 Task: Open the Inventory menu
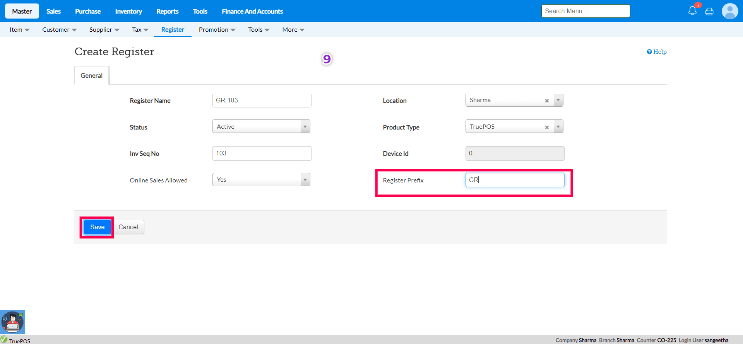(128, 11)
